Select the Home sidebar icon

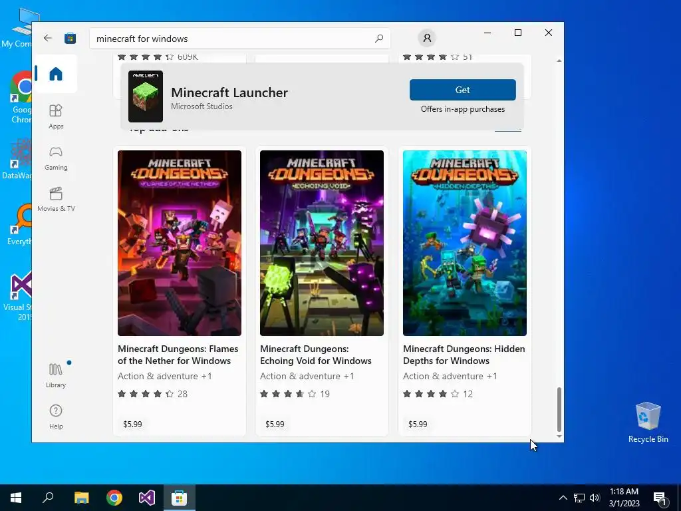coord(56,74)
